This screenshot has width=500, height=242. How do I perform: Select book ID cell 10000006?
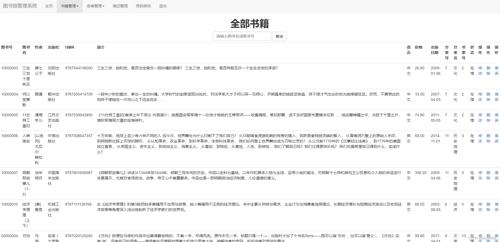click(9, 136)
